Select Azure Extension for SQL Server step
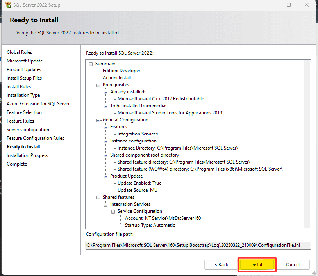 click(38, 104)
